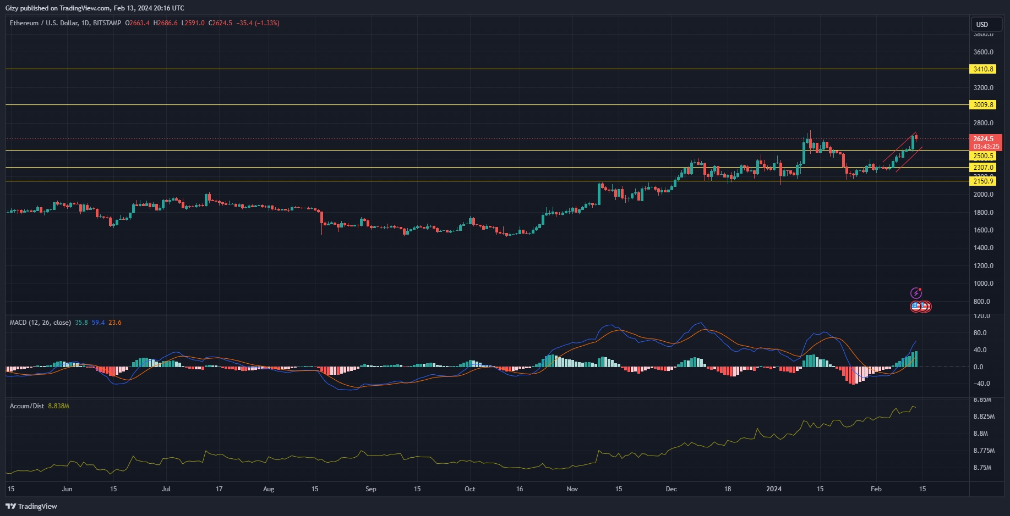This screenshot has width=1010, height=516.
Task: Click the yellow horizontal line at 3410.8
Action: 487,69
